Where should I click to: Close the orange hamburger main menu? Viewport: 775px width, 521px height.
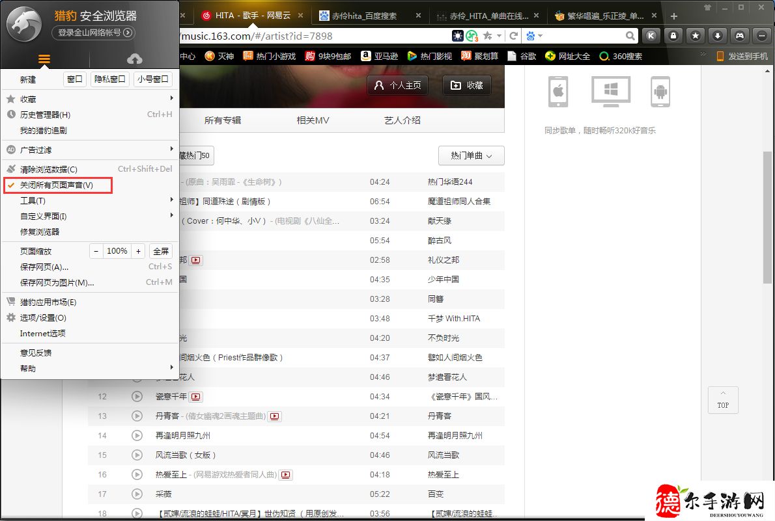[44, 59]
